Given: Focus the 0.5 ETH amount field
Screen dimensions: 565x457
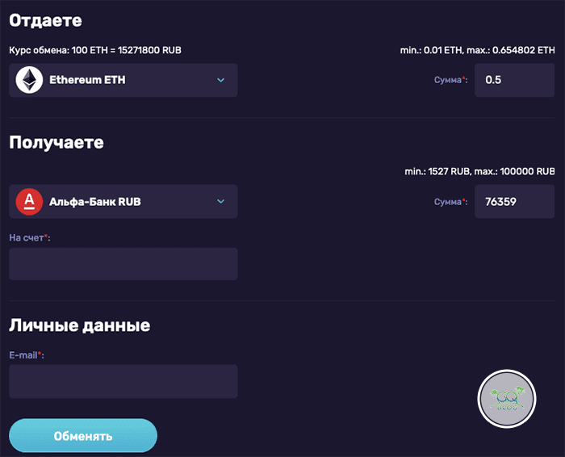Looking at the screenshot, I should point(515,80).
